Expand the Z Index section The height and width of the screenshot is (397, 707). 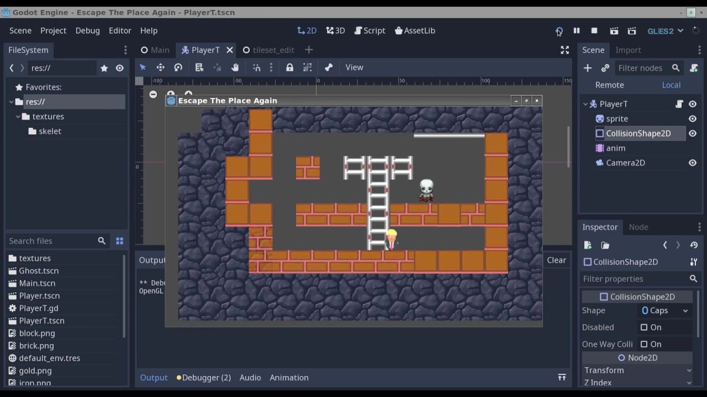point(637,383)
